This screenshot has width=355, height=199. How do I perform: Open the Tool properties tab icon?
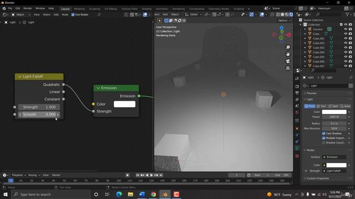click(297, 78)
